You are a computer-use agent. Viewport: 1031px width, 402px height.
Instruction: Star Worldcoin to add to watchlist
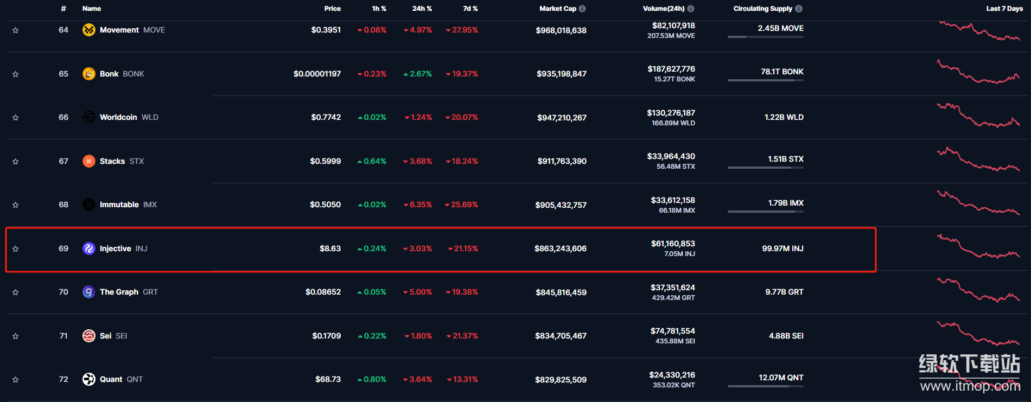(16, 118)
